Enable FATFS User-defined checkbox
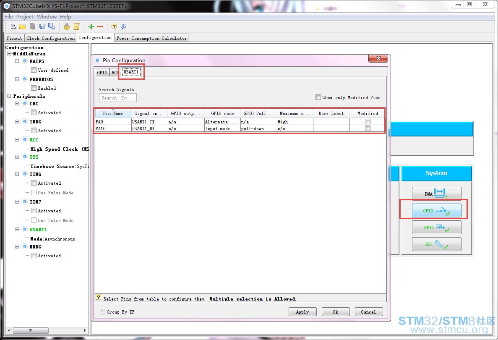 coord(34,70)
